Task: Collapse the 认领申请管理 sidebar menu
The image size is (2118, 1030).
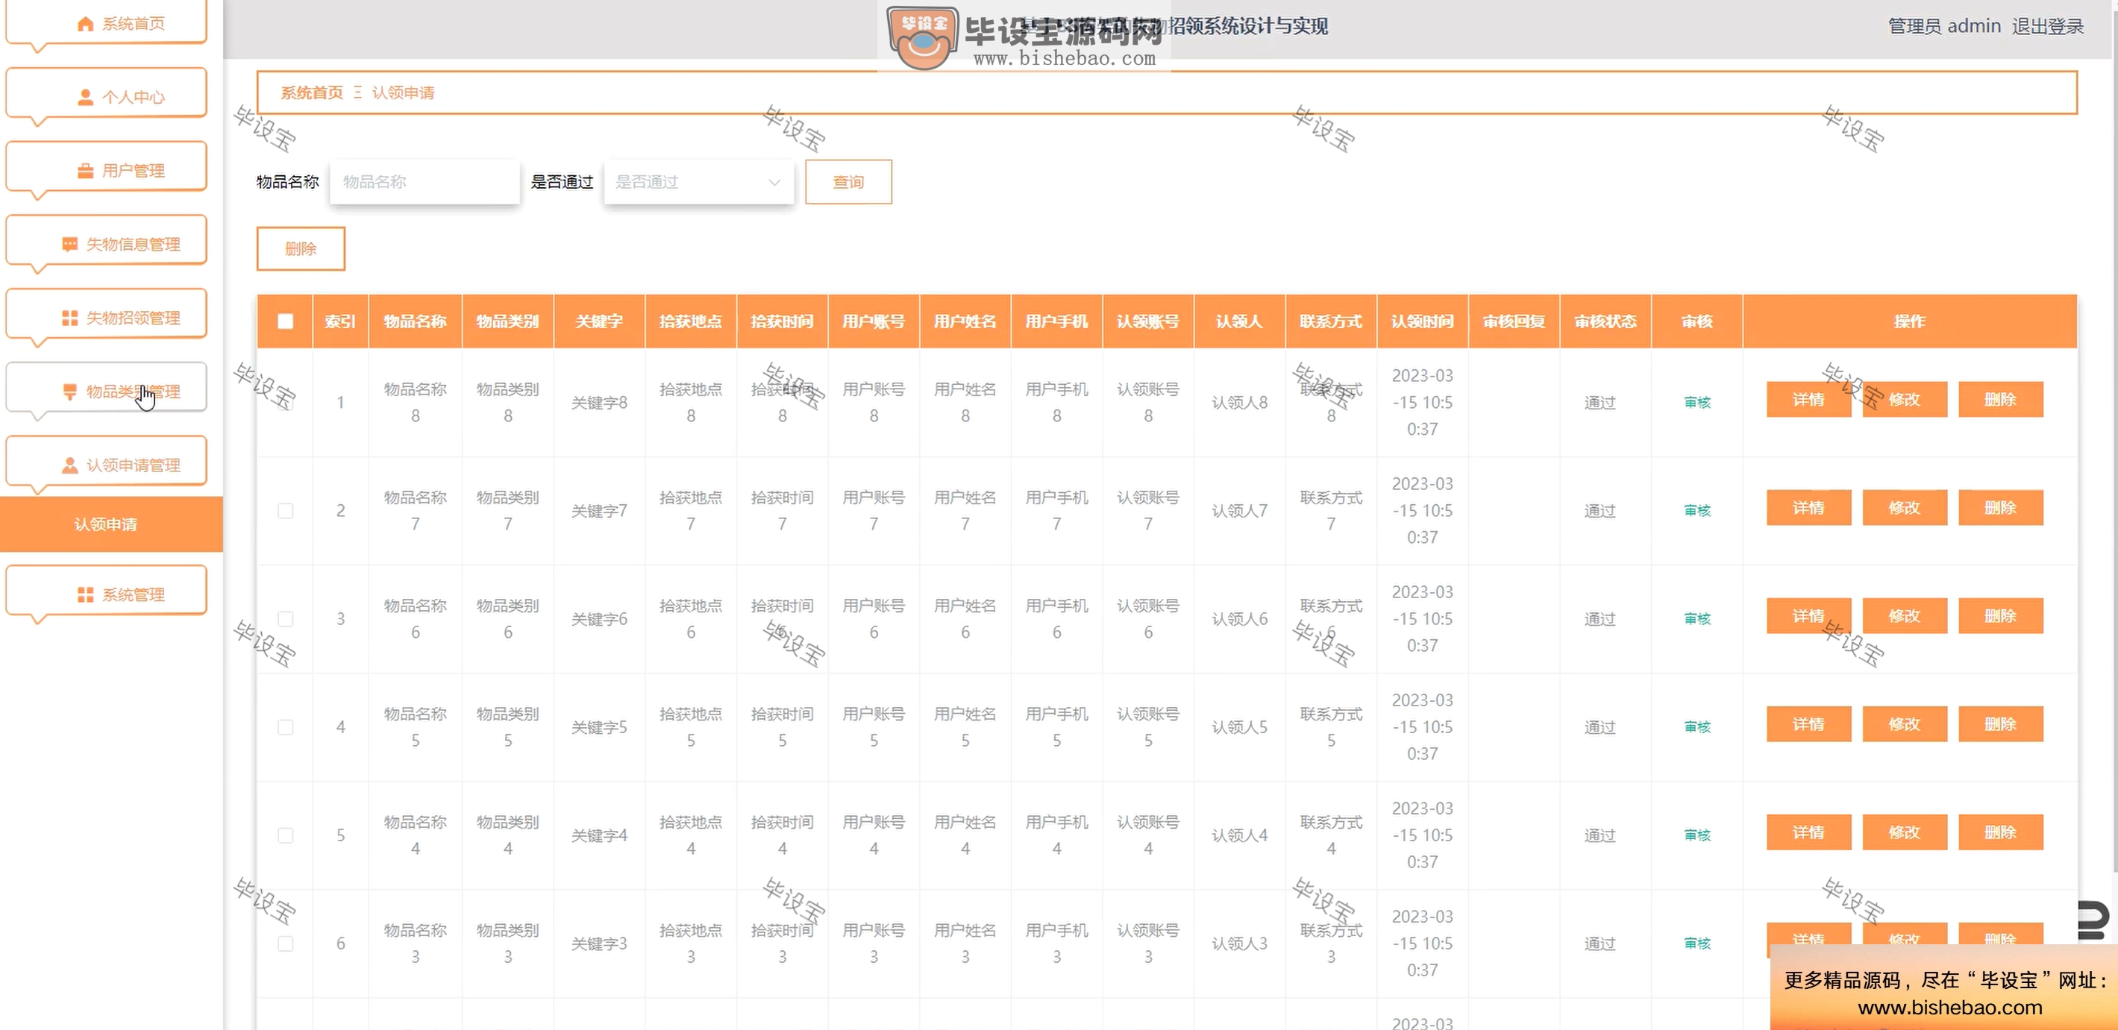Action: [x=106, y=462]
